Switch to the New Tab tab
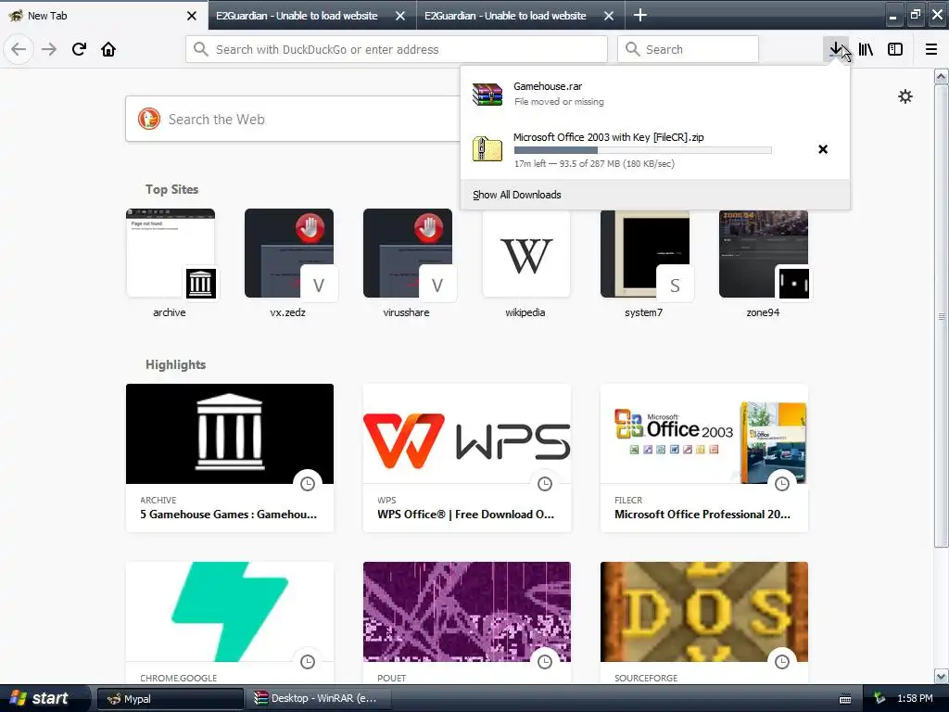Image resolution: width=949 pixels, height=712 pixels. pos(104,16)
